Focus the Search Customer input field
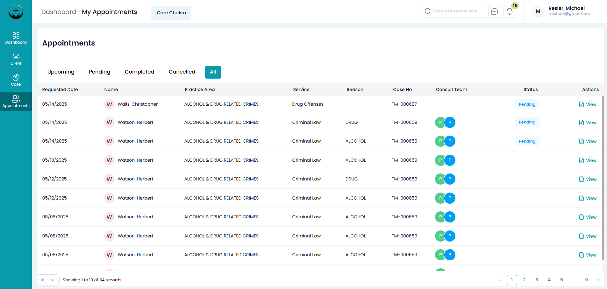 click(x=457, y=11)
